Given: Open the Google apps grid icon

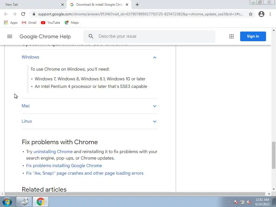Looking at the screenshot, I should pyautogui.click(x=232, y=36).
